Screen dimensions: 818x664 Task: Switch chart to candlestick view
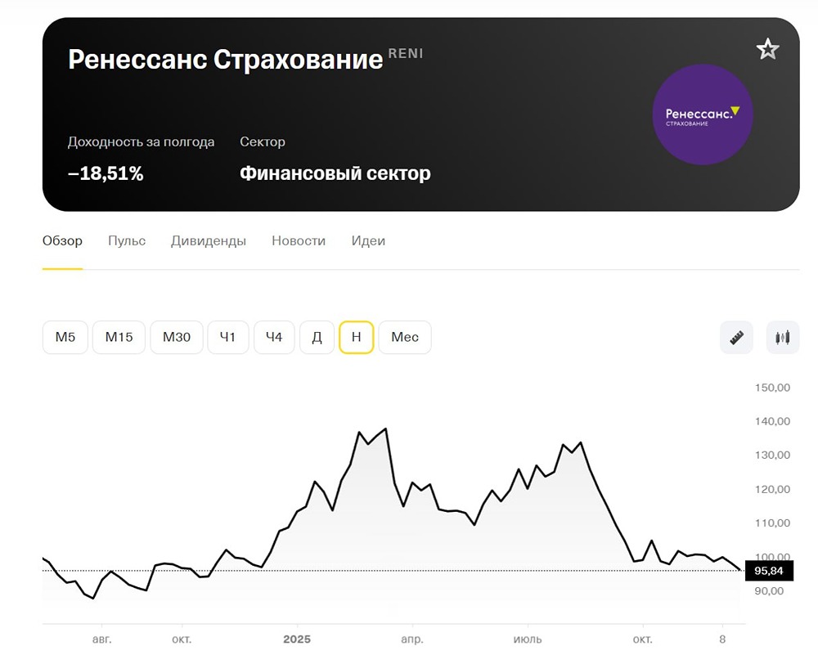tap(783, 337)
